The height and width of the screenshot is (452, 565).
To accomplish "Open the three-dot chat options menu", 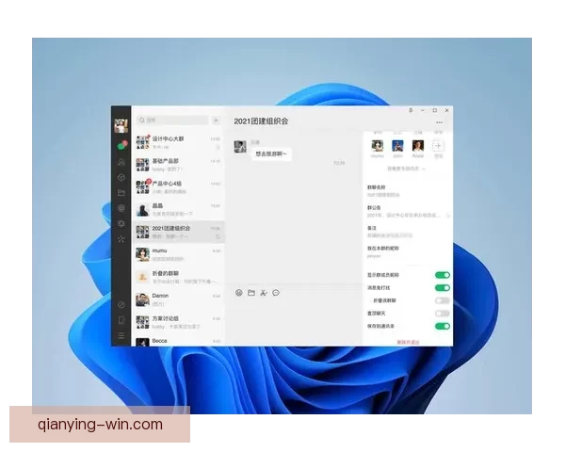I will coord(439,122).
